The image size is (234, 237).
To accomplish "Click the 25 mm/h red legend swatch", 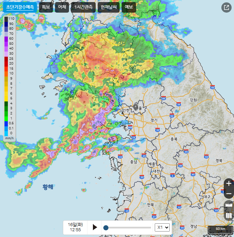I will click(x=6, y=59).
